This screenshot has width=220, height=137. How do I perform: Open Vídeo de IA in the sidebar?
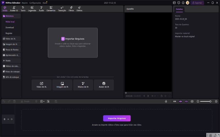12,39
